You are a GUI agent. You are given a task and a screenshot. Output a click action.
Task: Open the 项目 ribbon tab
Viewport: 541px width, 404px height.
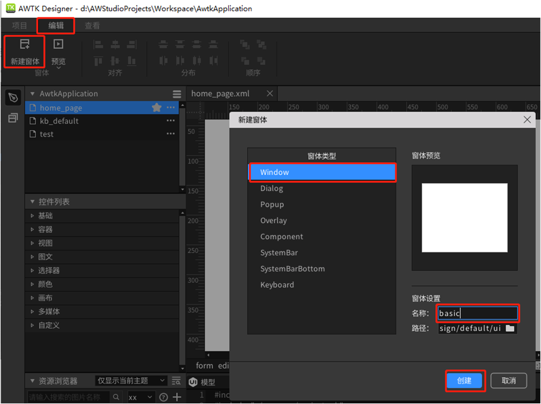point(19,26)
